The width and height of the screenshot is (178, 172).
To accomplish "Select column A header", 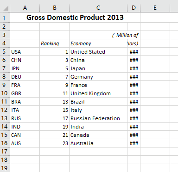I will 25,8.
